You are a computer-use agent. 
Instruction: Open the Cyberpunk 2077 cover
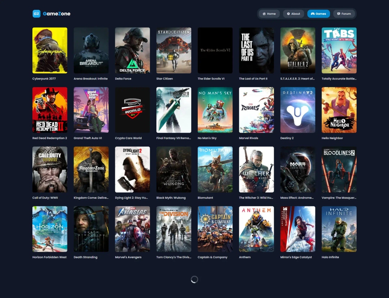pyautogui.click(x=50, y=50)
